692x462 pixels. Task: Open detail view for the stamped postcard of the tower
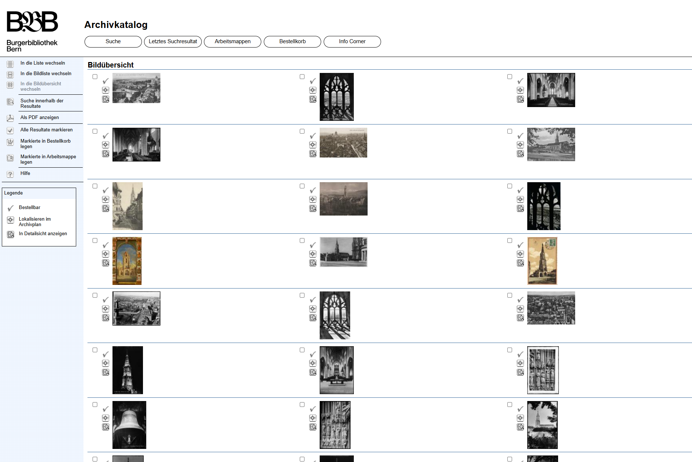coord(520,263)
